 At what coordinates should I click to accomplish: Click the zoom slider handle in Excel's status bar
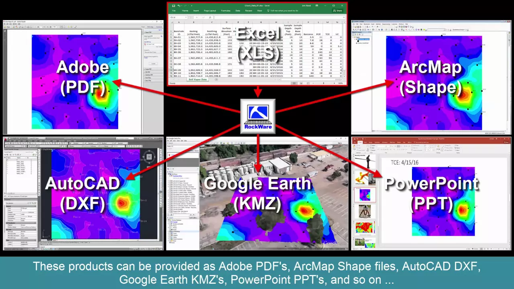point(324,83)
